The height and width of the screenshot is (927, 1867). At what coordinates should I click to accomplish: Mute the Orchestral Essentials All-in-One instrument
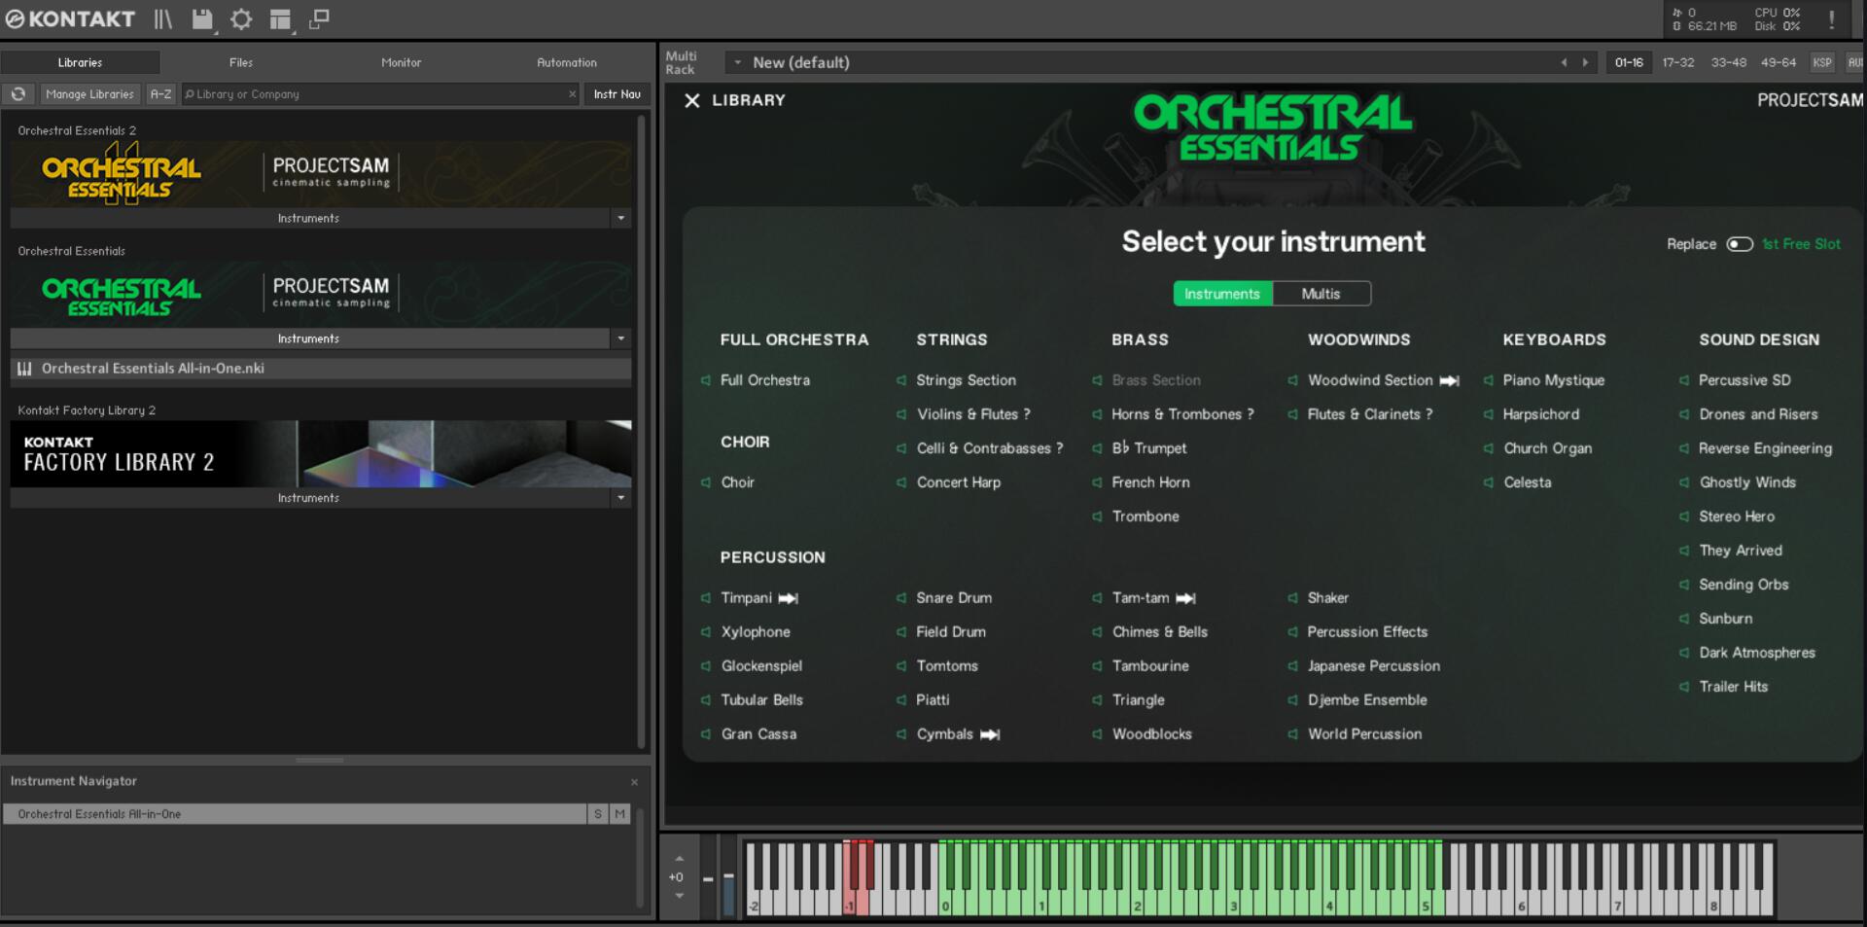pyautogui.click(x=619, y=814)
